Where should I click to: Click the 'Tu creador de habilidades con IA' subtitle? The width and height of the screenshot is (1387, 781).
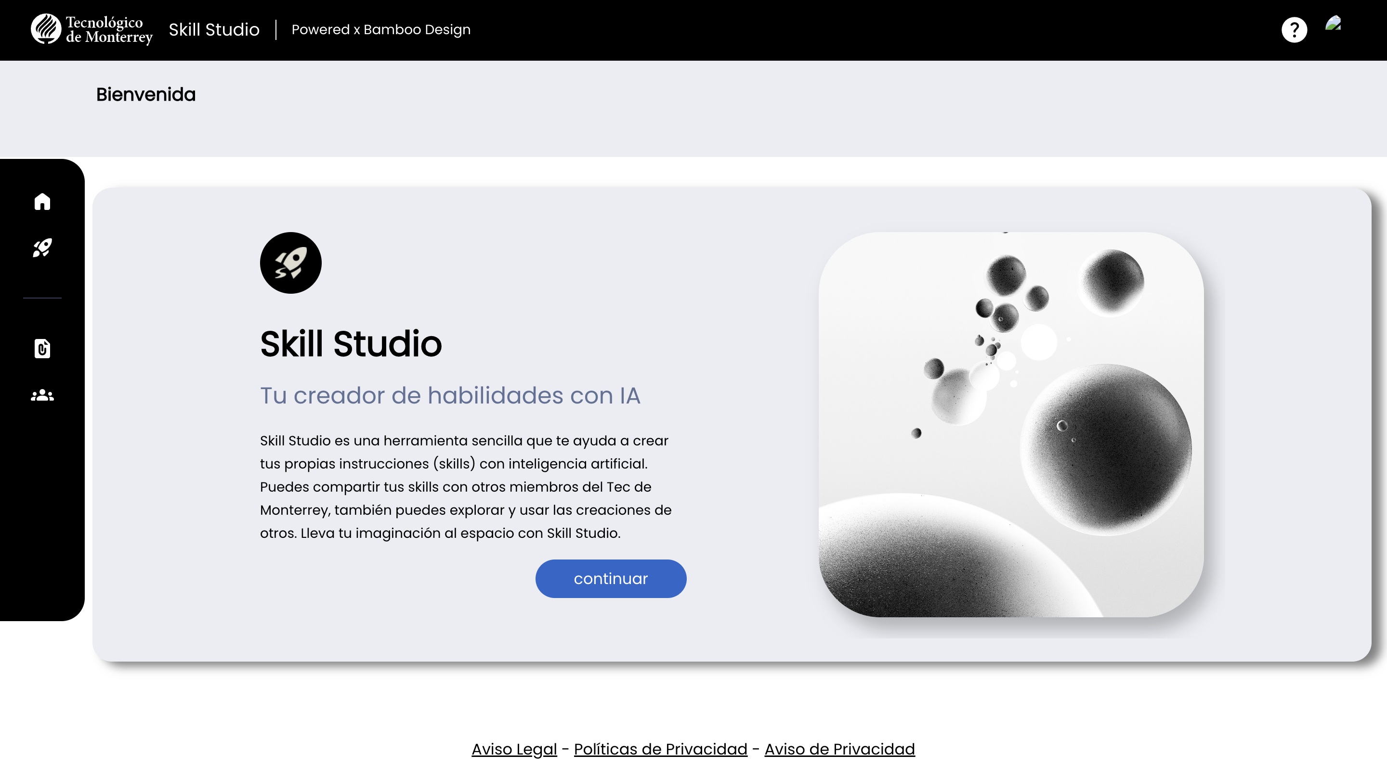450,395
